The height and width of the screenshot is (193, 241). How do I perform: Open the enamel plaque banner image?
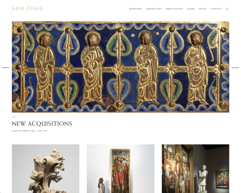pyautogui.click(x=120, y=67)
